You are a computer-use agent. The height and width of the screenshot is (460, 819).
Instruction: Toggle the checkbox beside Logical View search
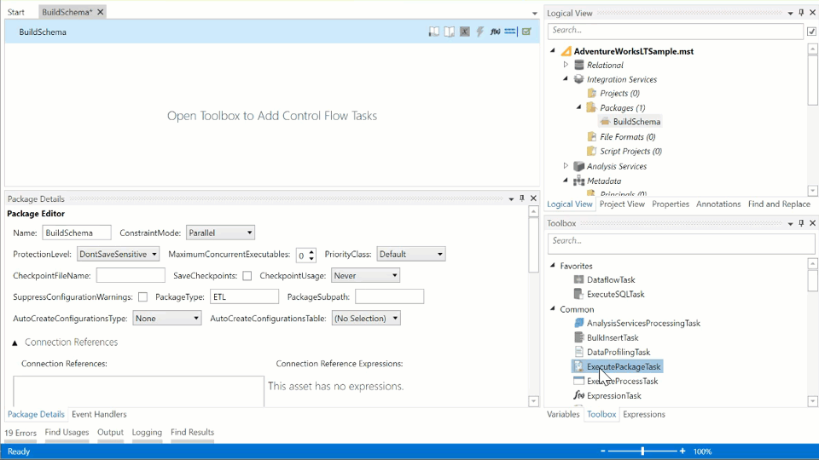(811, 32)
